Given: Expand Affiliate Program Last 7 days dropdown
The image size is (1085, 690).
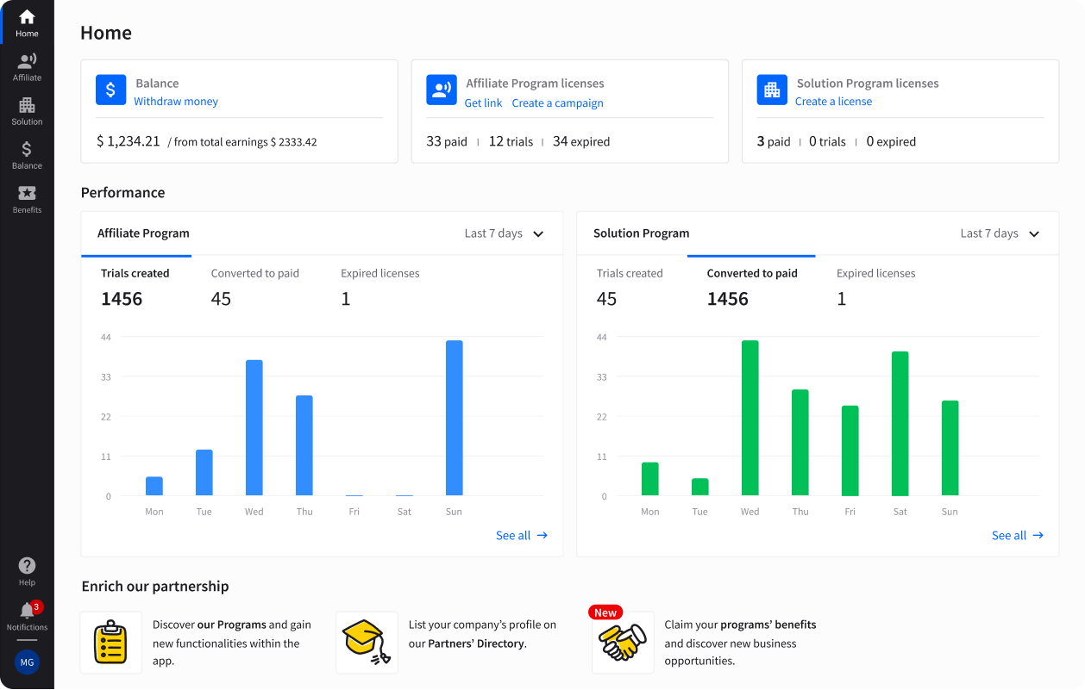Looking at the screenshot, I should point(505,233).
